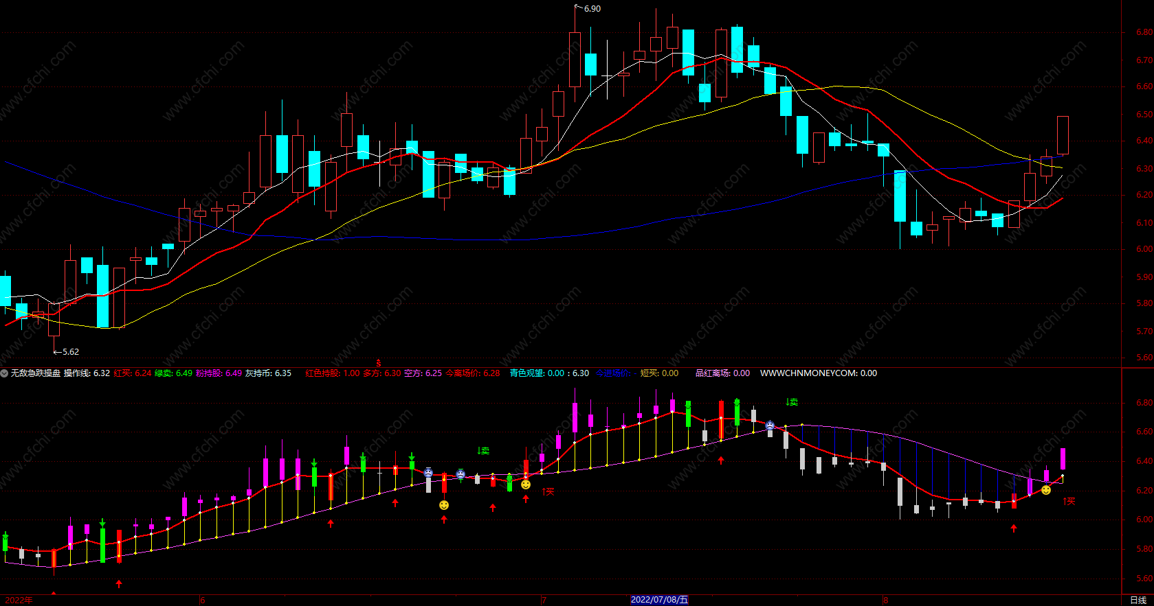The height and width of the screenshot is (606, 1154).
Task: Click the 6.90 high price label
Action: tap(592, 9)
